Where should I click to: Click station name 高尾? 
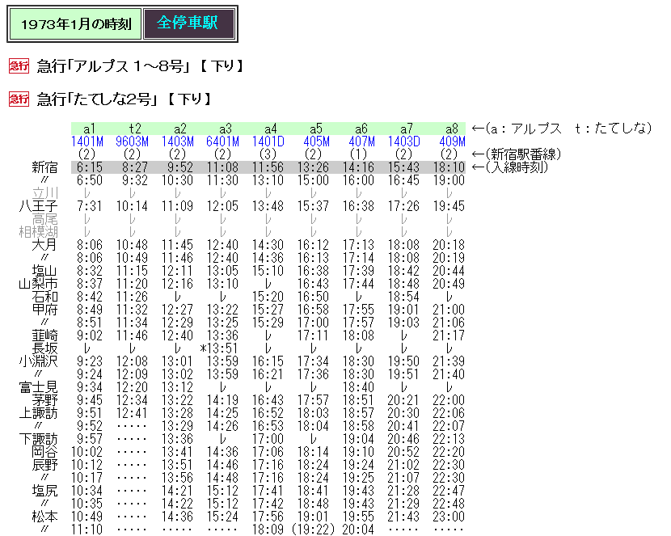[44, 219]
